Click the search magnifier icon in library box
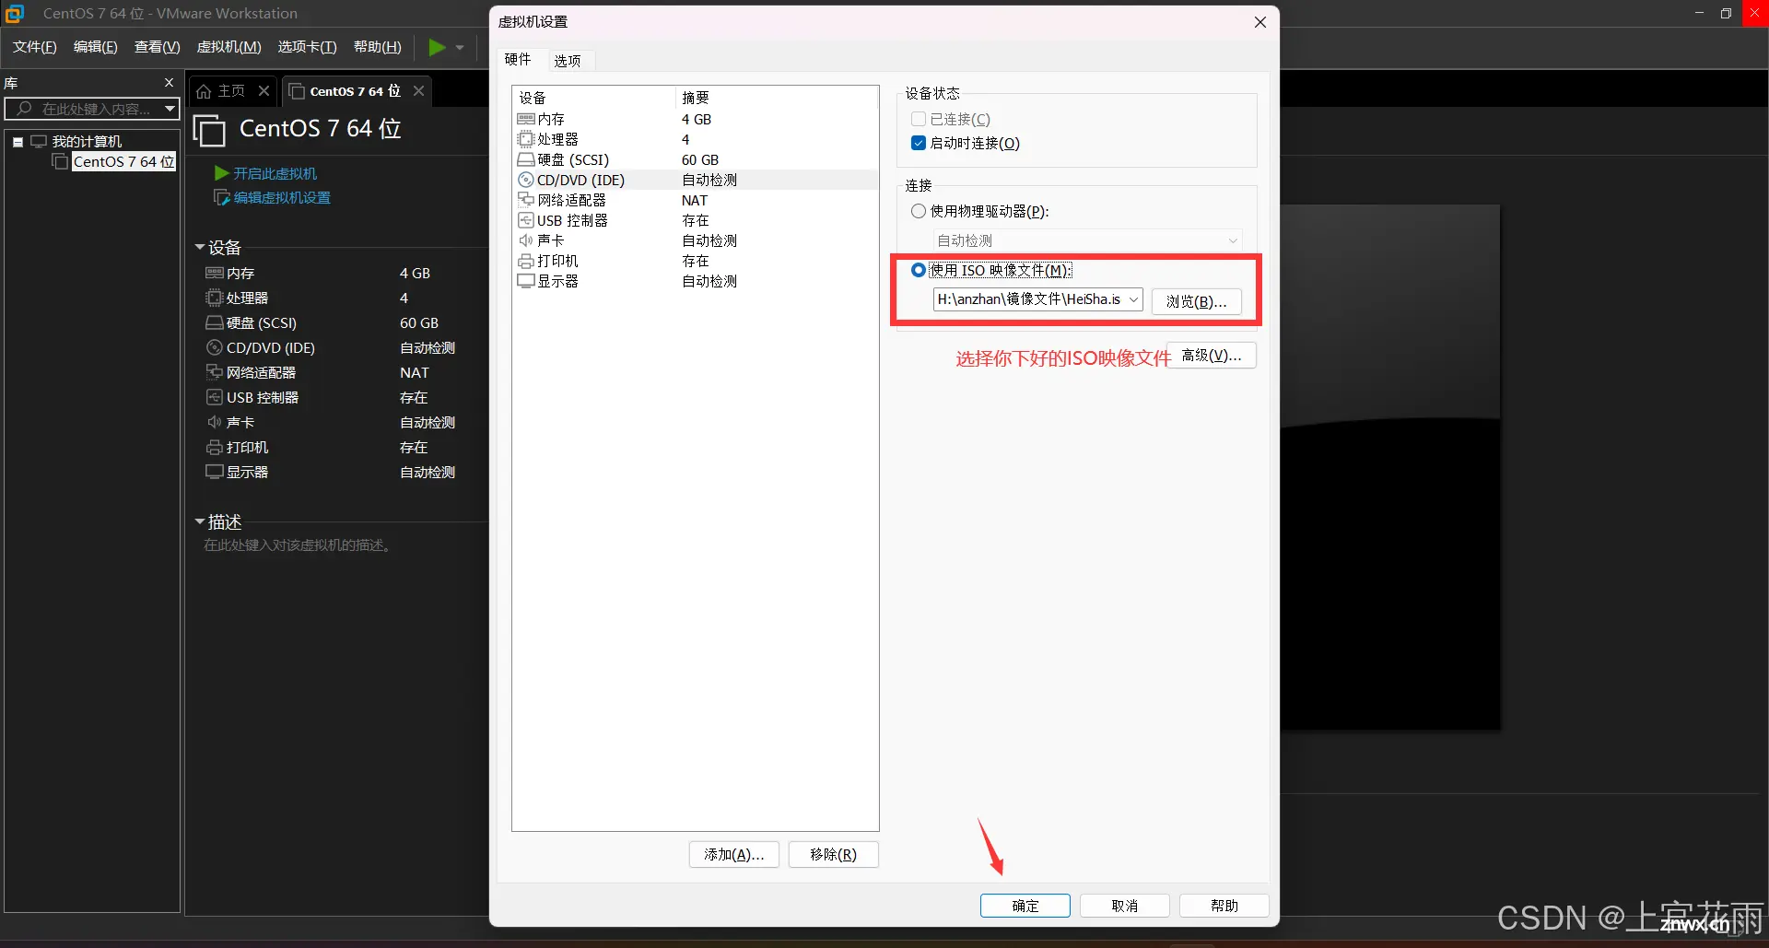The height and width of the screenshot is (948, 1769). tap(24, 109)
